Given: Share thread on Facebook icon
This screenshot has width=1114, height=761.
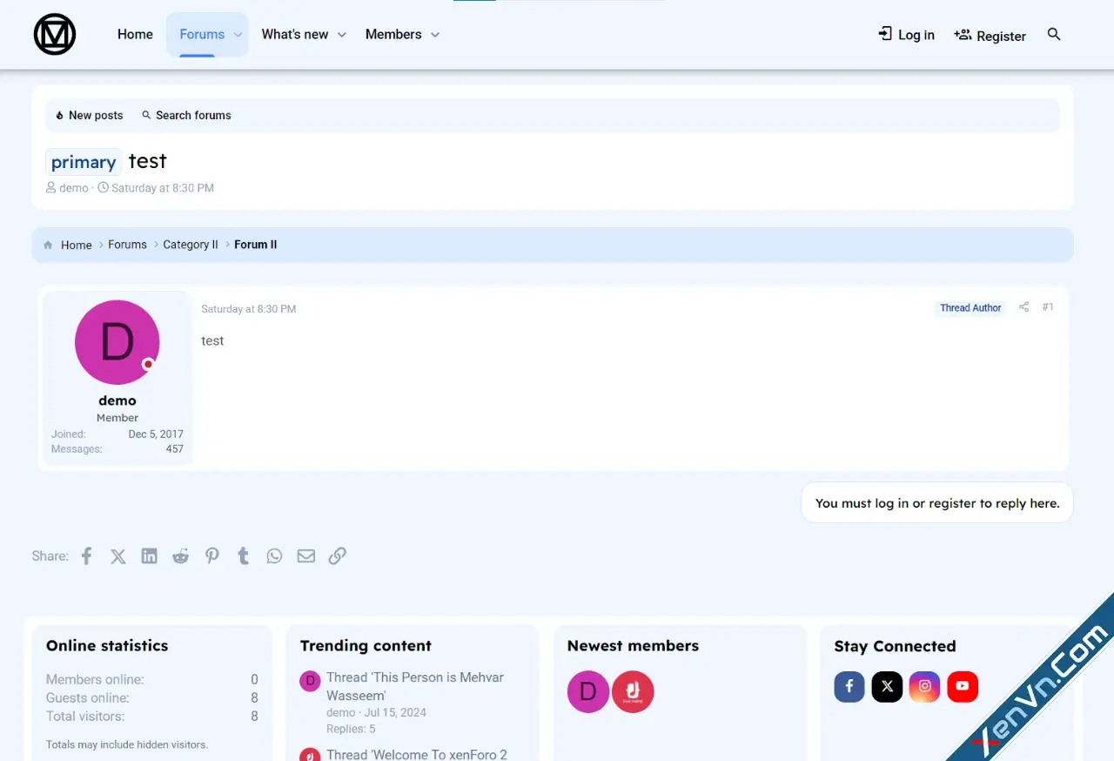Looking at the screenshot, I should (x=87, y=556).
